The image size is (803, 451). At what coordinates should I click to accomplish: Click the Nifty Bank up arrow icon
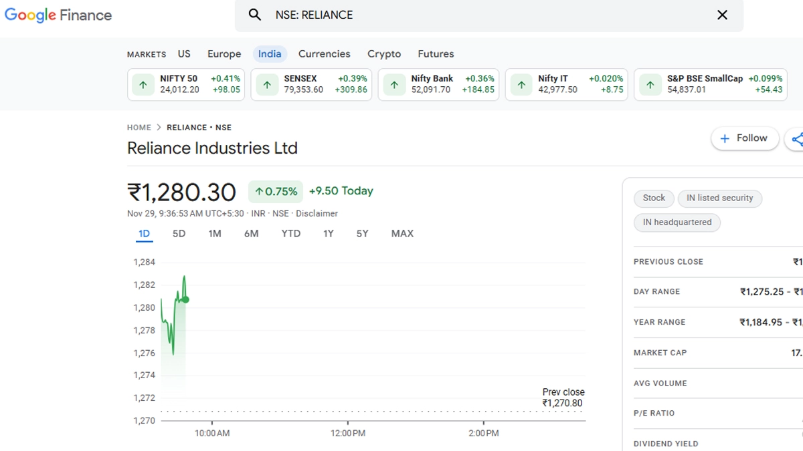(394, 85)
